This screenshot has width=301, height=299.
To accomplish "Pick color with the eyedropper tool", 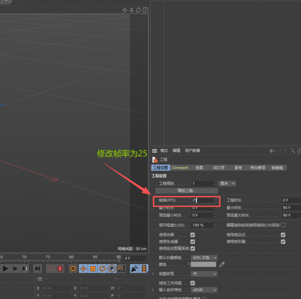I will pyautogui.click(x=222, y=264).
